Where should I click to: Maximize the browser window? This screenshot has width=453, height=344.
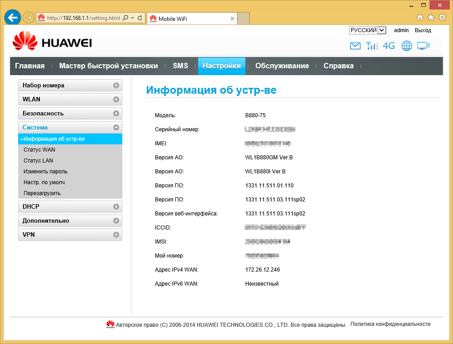424,5
